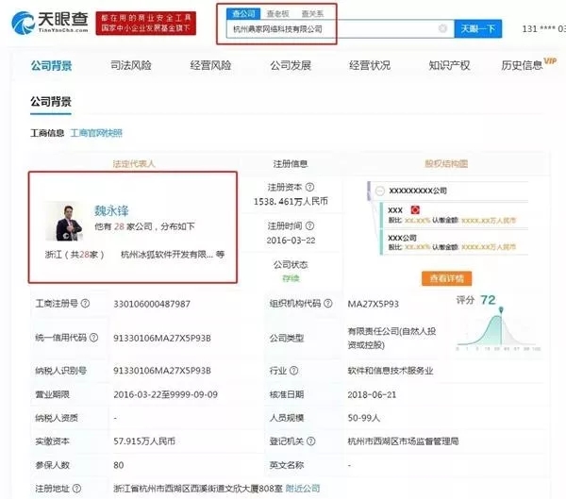Click the TianYanCha logo icon

(23, 23)
